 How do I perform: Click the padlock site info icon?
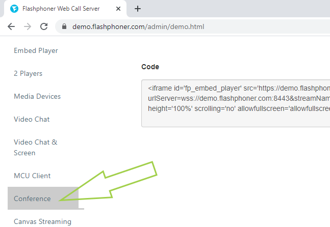pos(64,26)
